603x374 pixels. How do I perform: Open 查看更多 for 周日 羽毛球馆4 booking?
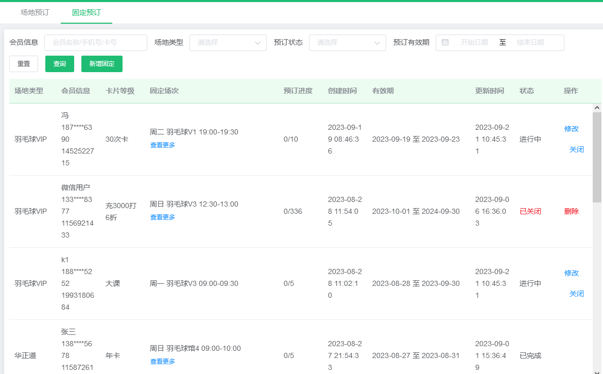point(163,362)
